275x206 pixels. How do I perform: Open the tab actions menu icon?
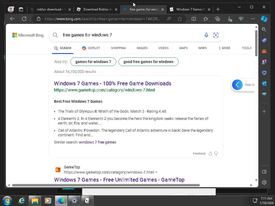[21, 9]
